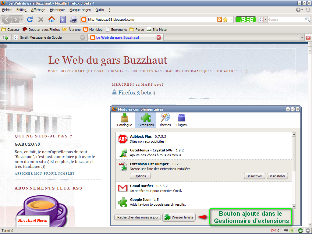The width and height of the screenshot is (312, 234).
Task: Go forward with the Forward arrow button
Action: tap(16, 19)
